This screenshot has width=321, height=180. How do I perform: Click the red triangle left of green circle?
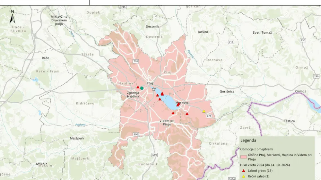138,87
